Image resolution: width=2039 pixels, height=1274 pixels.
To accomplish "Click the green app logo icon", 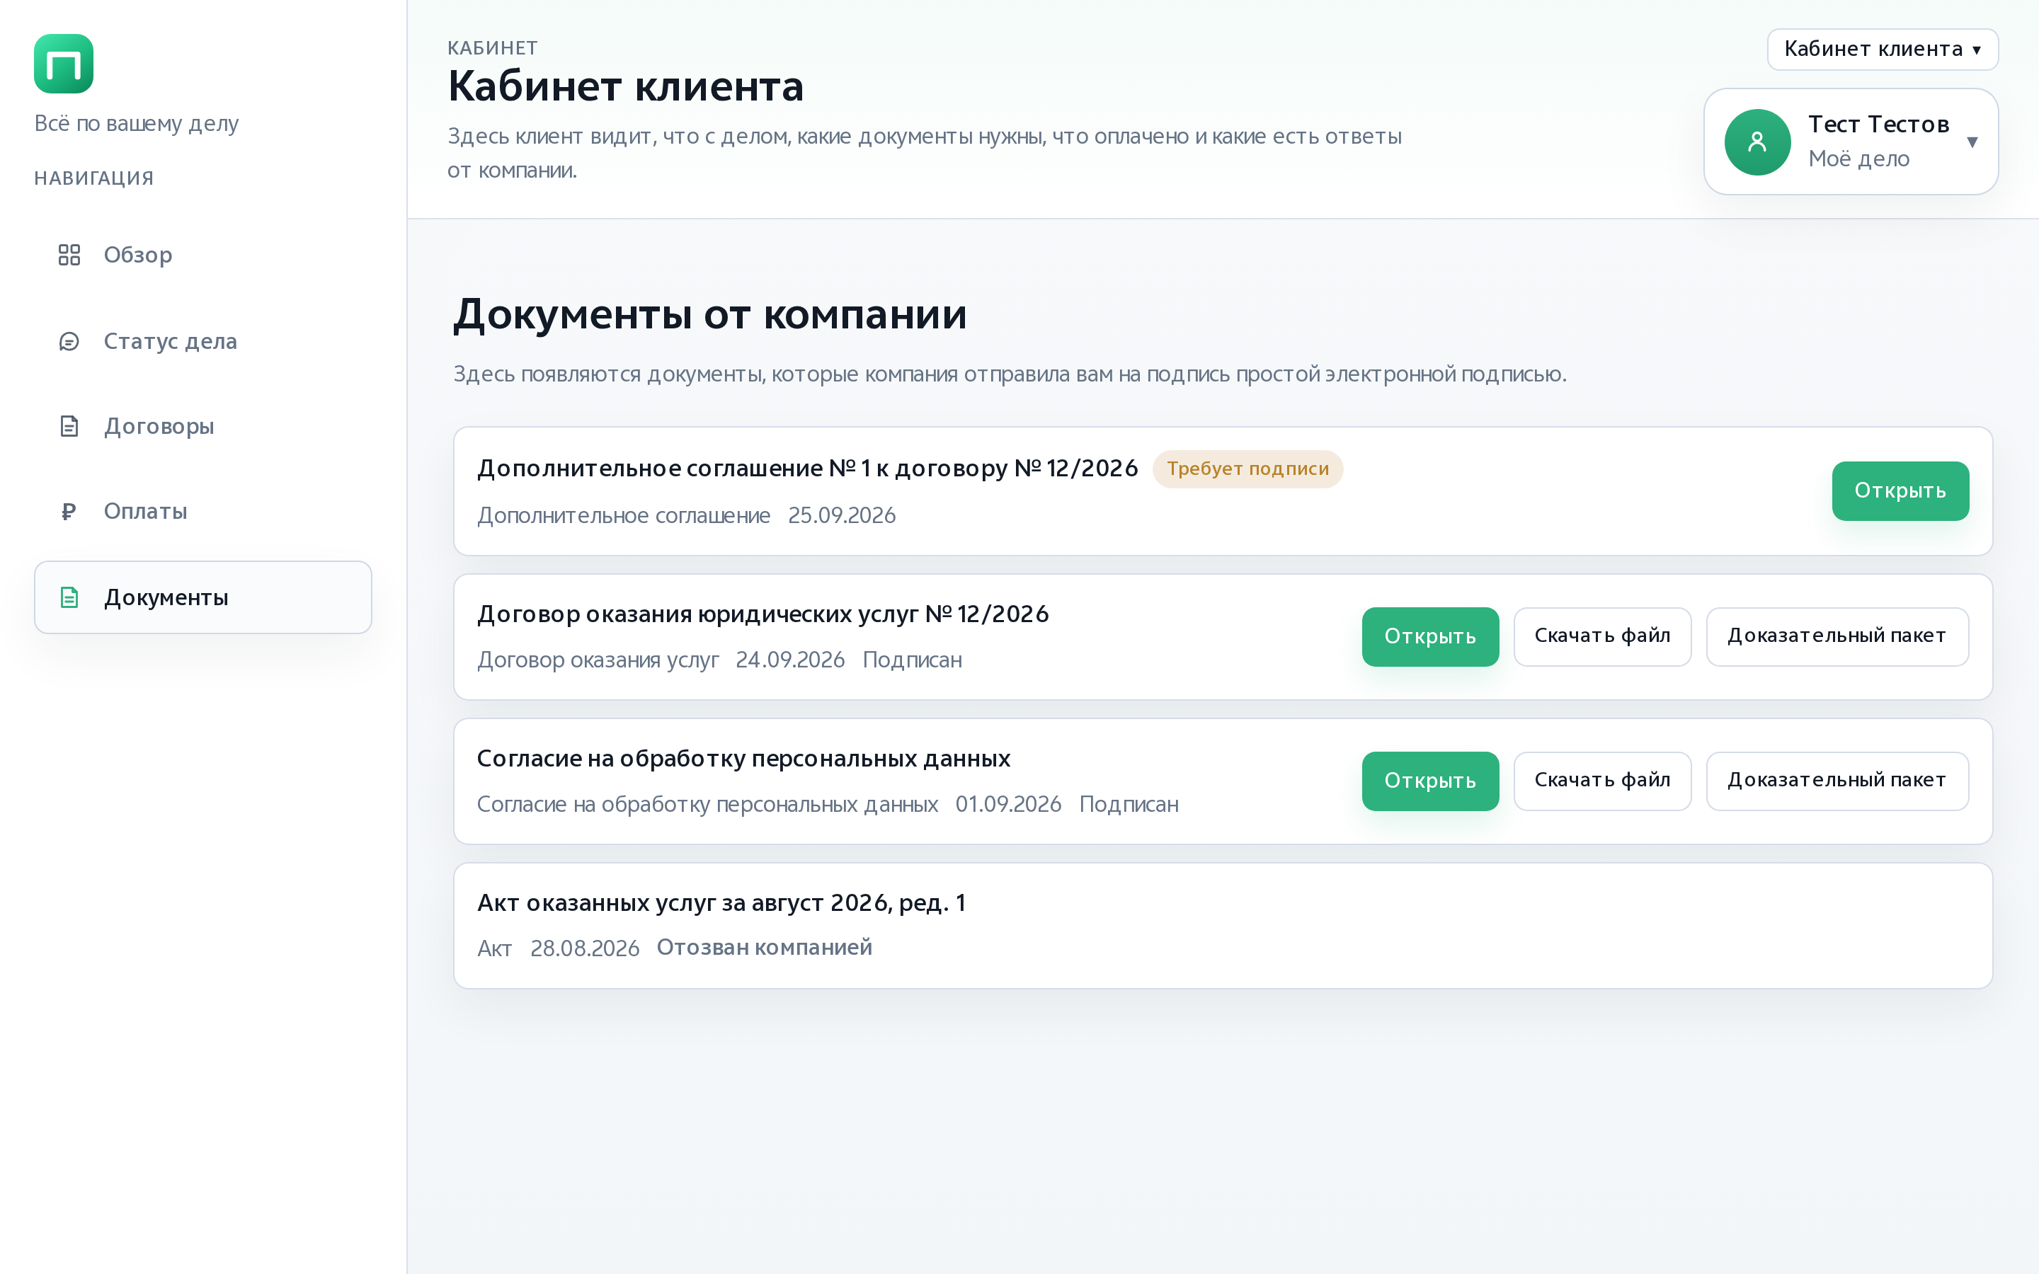I will 63,63.
